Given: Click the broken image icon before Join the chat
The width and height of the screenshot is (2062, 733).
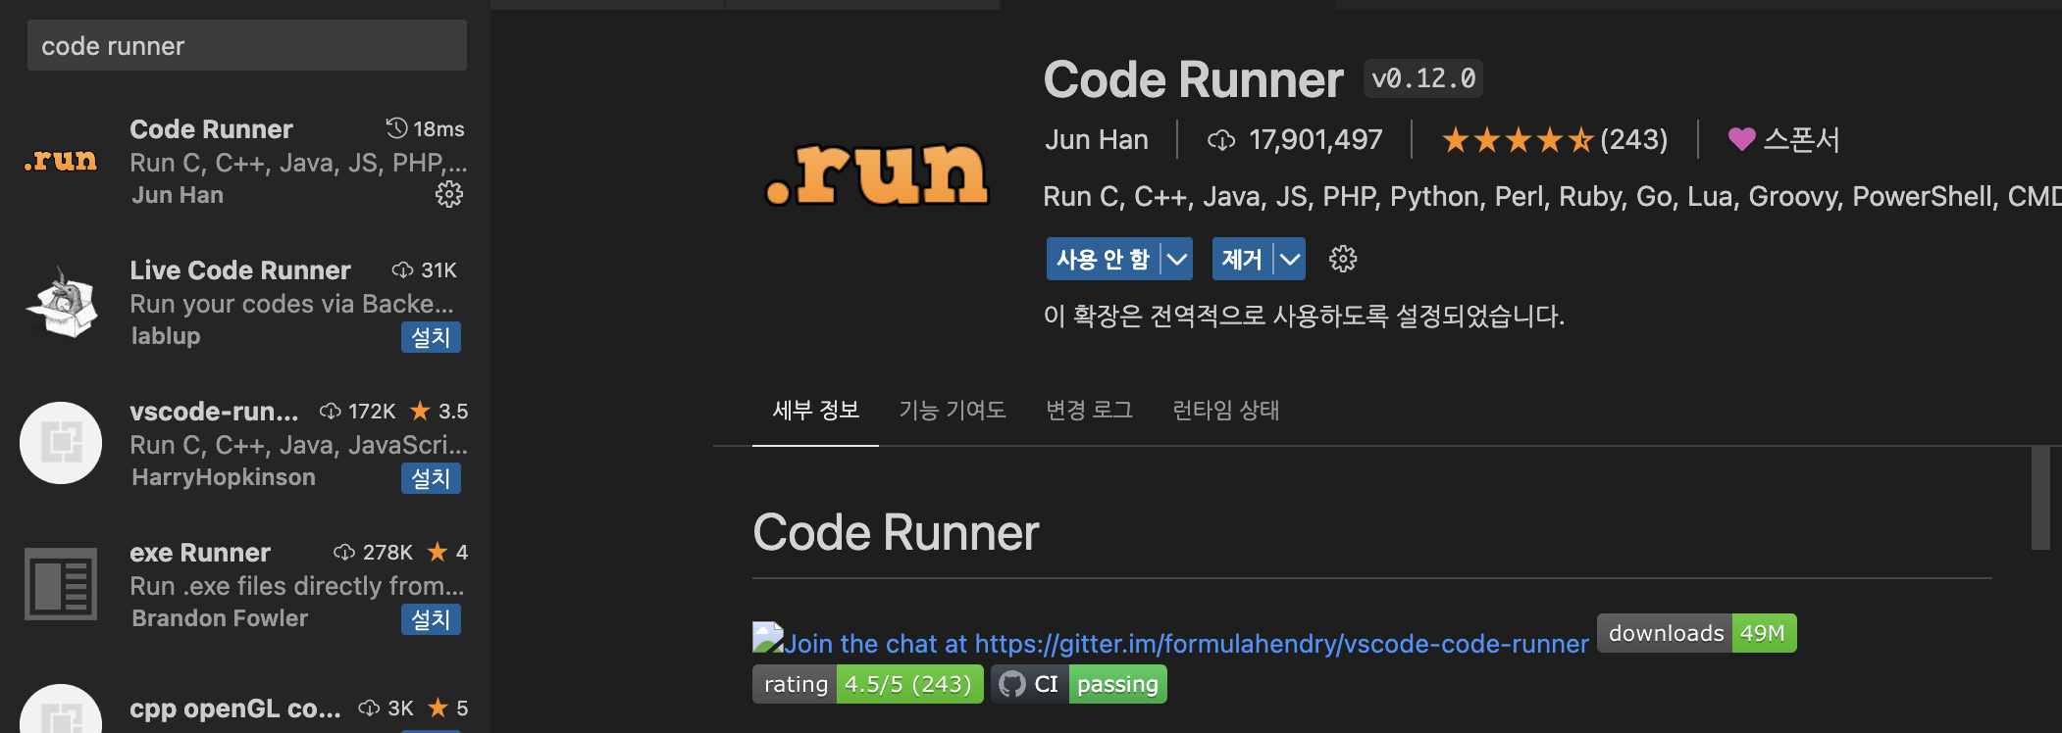Looking at the screenshot, I should click(768, 638).
